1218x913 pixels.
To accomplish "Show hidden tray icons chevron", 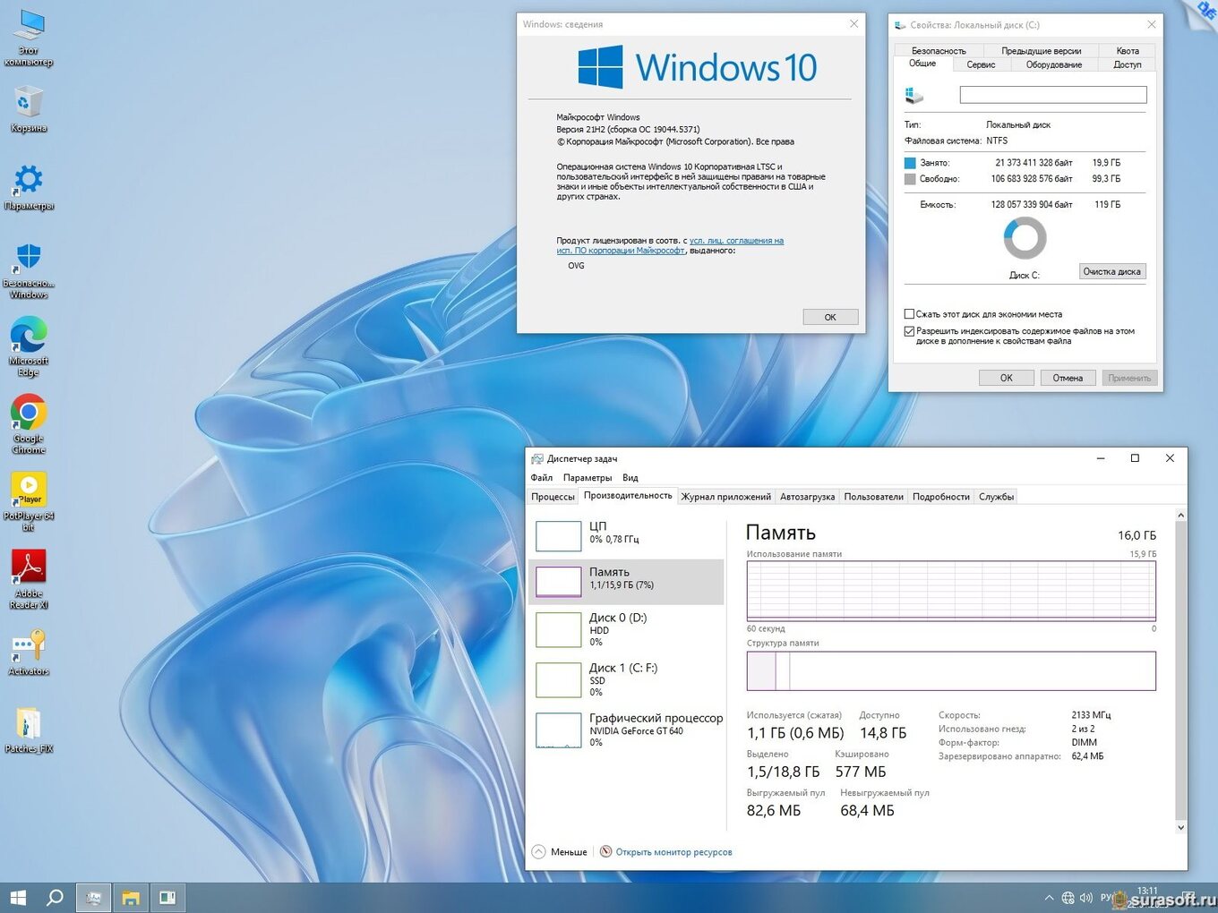I will (x=1049, y=898).
